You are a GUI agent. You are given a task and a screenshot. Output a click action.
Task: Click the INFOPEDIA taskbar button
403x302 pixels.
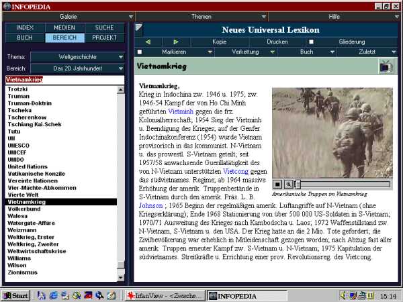pos(247,296)
